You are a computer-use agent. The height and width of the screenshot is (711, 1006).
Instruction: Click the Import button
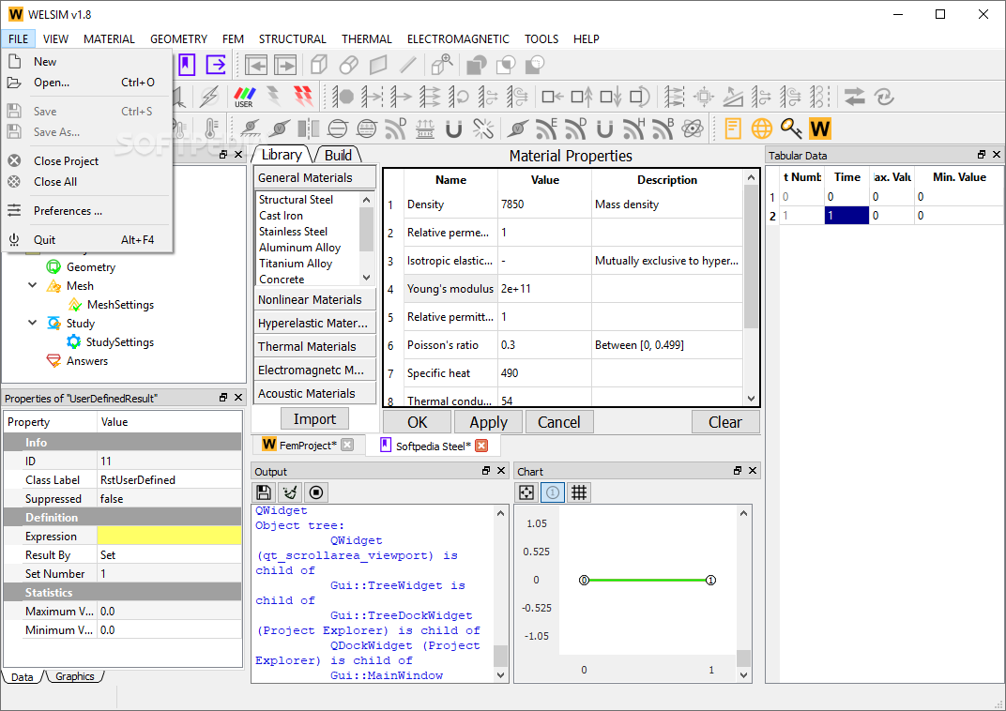coord(314,419)
